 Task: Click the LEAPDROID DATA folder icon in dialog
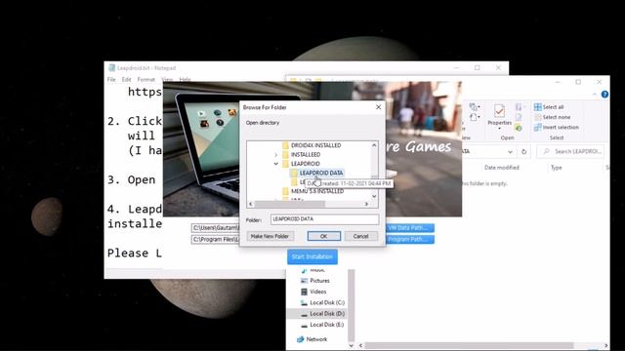point(294,173)
